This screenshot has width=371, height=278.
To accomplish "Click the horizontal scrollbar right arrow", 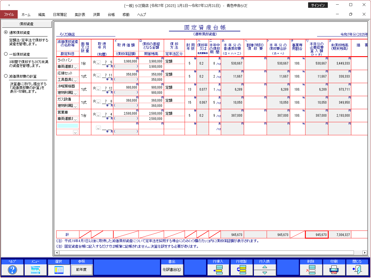I will [365, 253].
